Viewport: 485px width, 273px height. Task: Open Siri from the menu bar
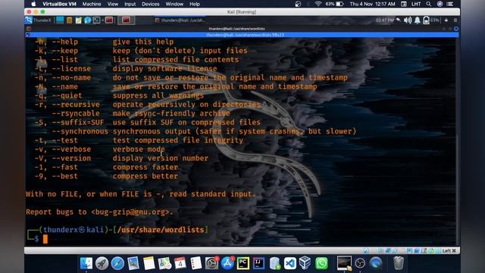[x=440, y=4]
